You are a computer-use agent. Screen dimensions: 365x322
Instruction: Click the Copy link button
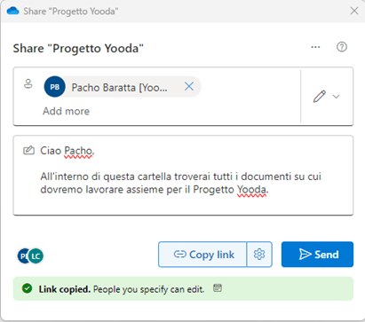[x=202, y=255]
